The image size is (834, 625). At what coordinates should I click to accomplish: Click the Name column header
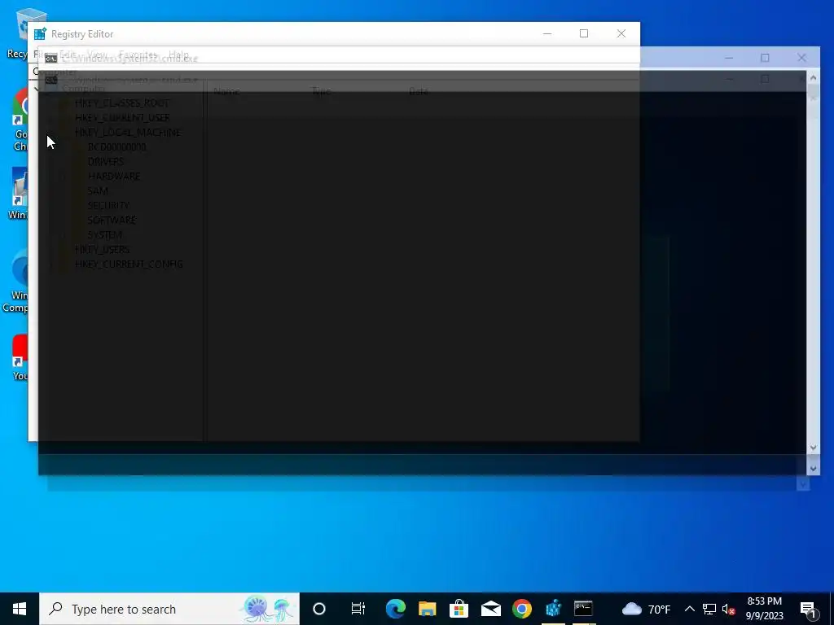pyautogui.click(x=226, y=91)
